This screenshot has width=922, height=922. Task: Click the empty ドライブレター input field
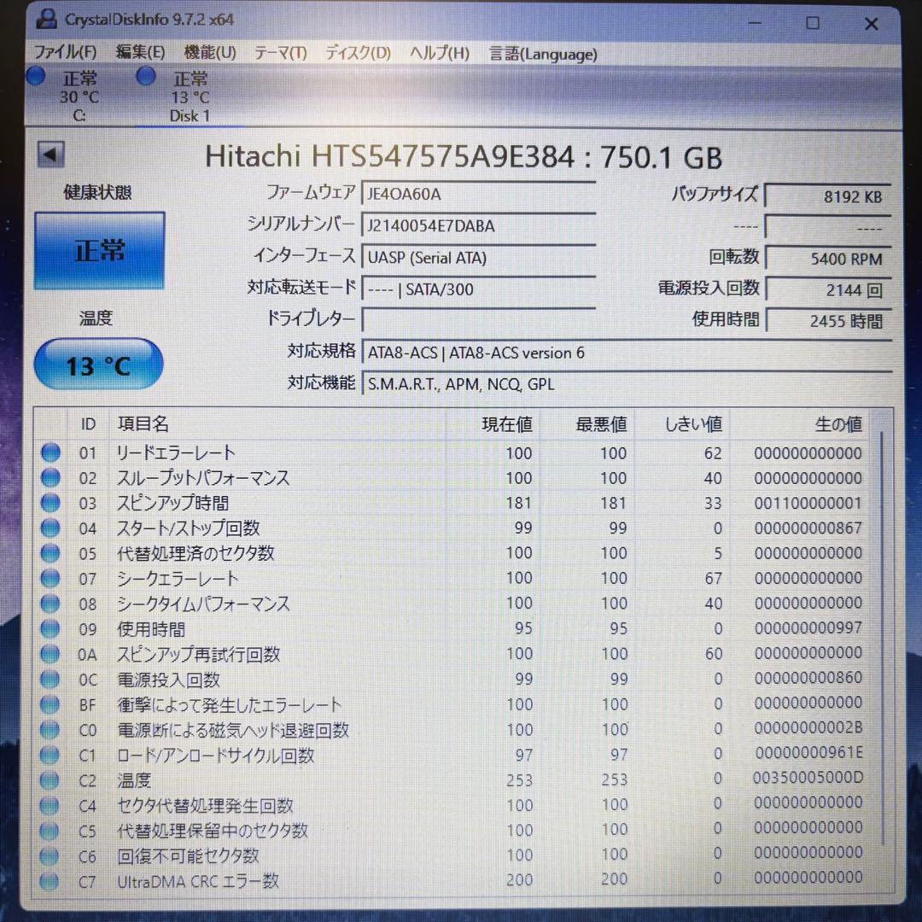tap(478, 320)
